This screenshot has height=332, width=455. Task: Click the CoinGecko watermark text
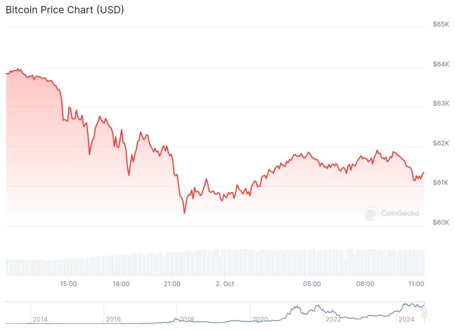click(x=400, y=213)
